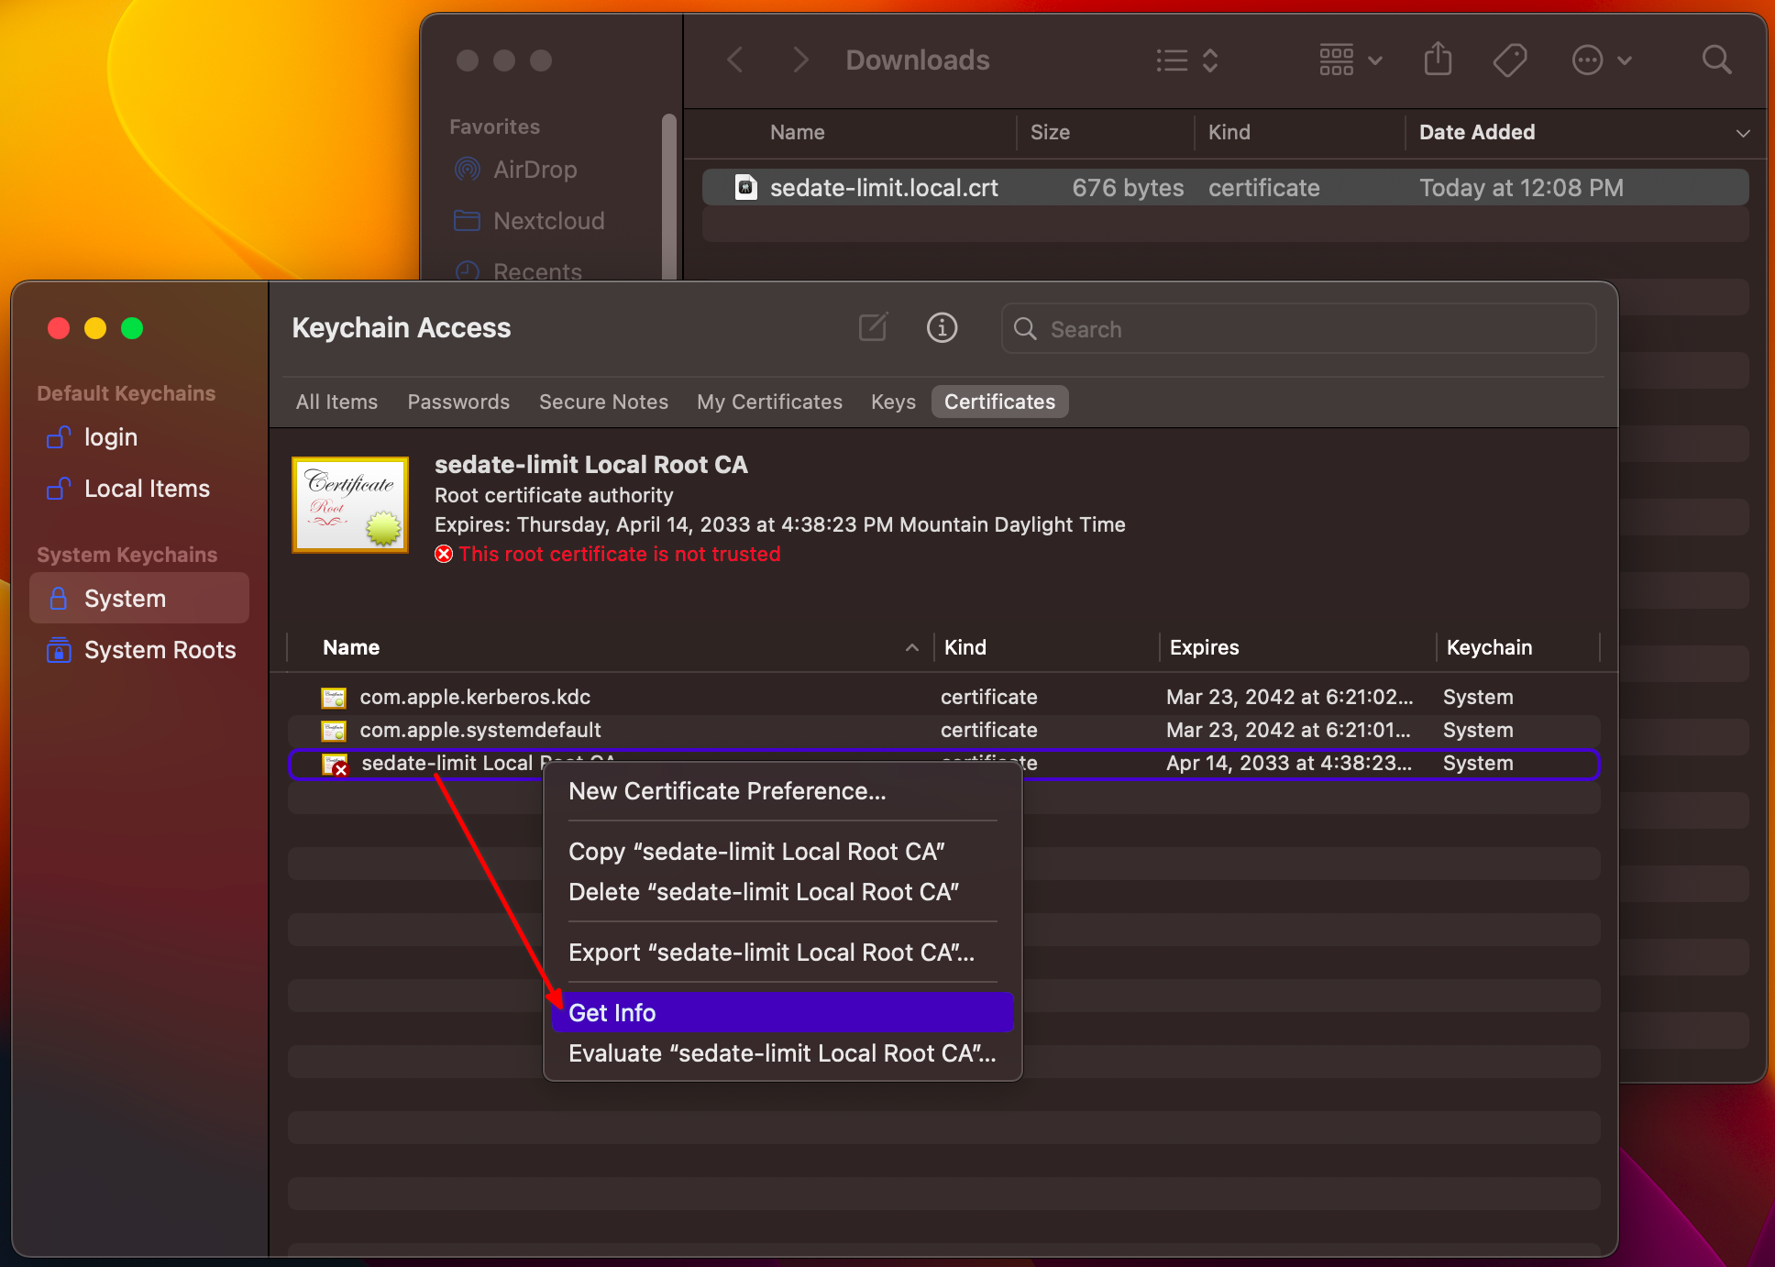Click the large certificate thumbnail image
The height and width of the screenshot is (1267, 1775).
coord(350,505)
